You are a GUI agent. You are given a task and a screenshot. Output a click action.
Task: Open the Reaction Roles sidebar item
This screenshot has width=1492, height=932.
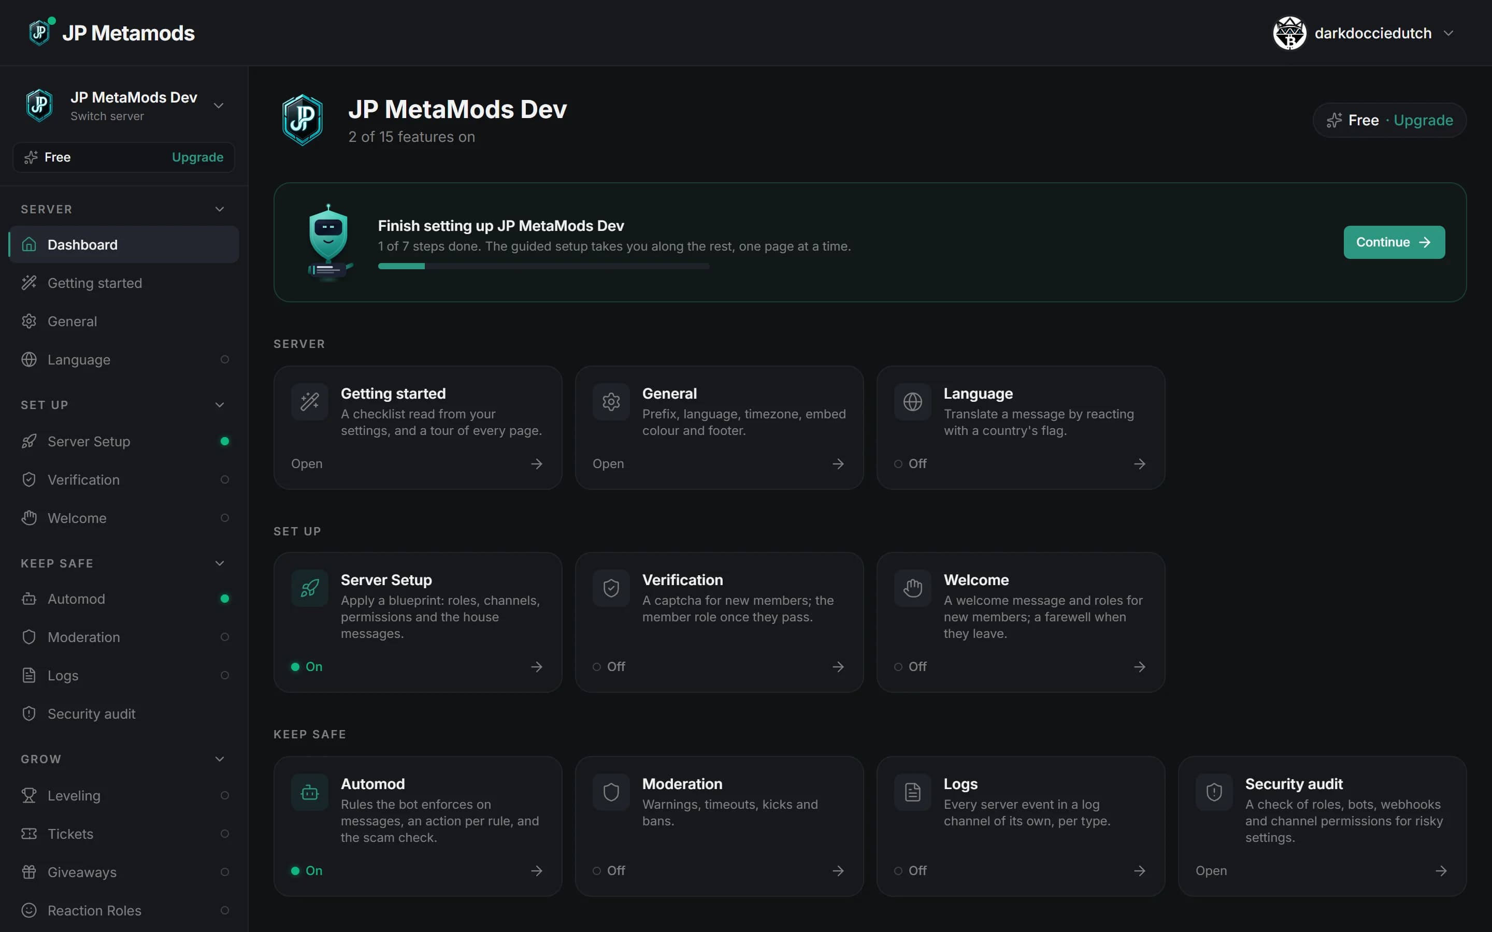[x=123, y=910]
